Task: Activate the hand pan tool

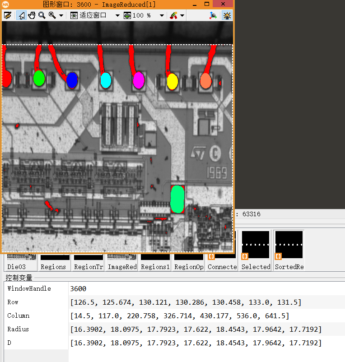Action: [x=32, y=15]
